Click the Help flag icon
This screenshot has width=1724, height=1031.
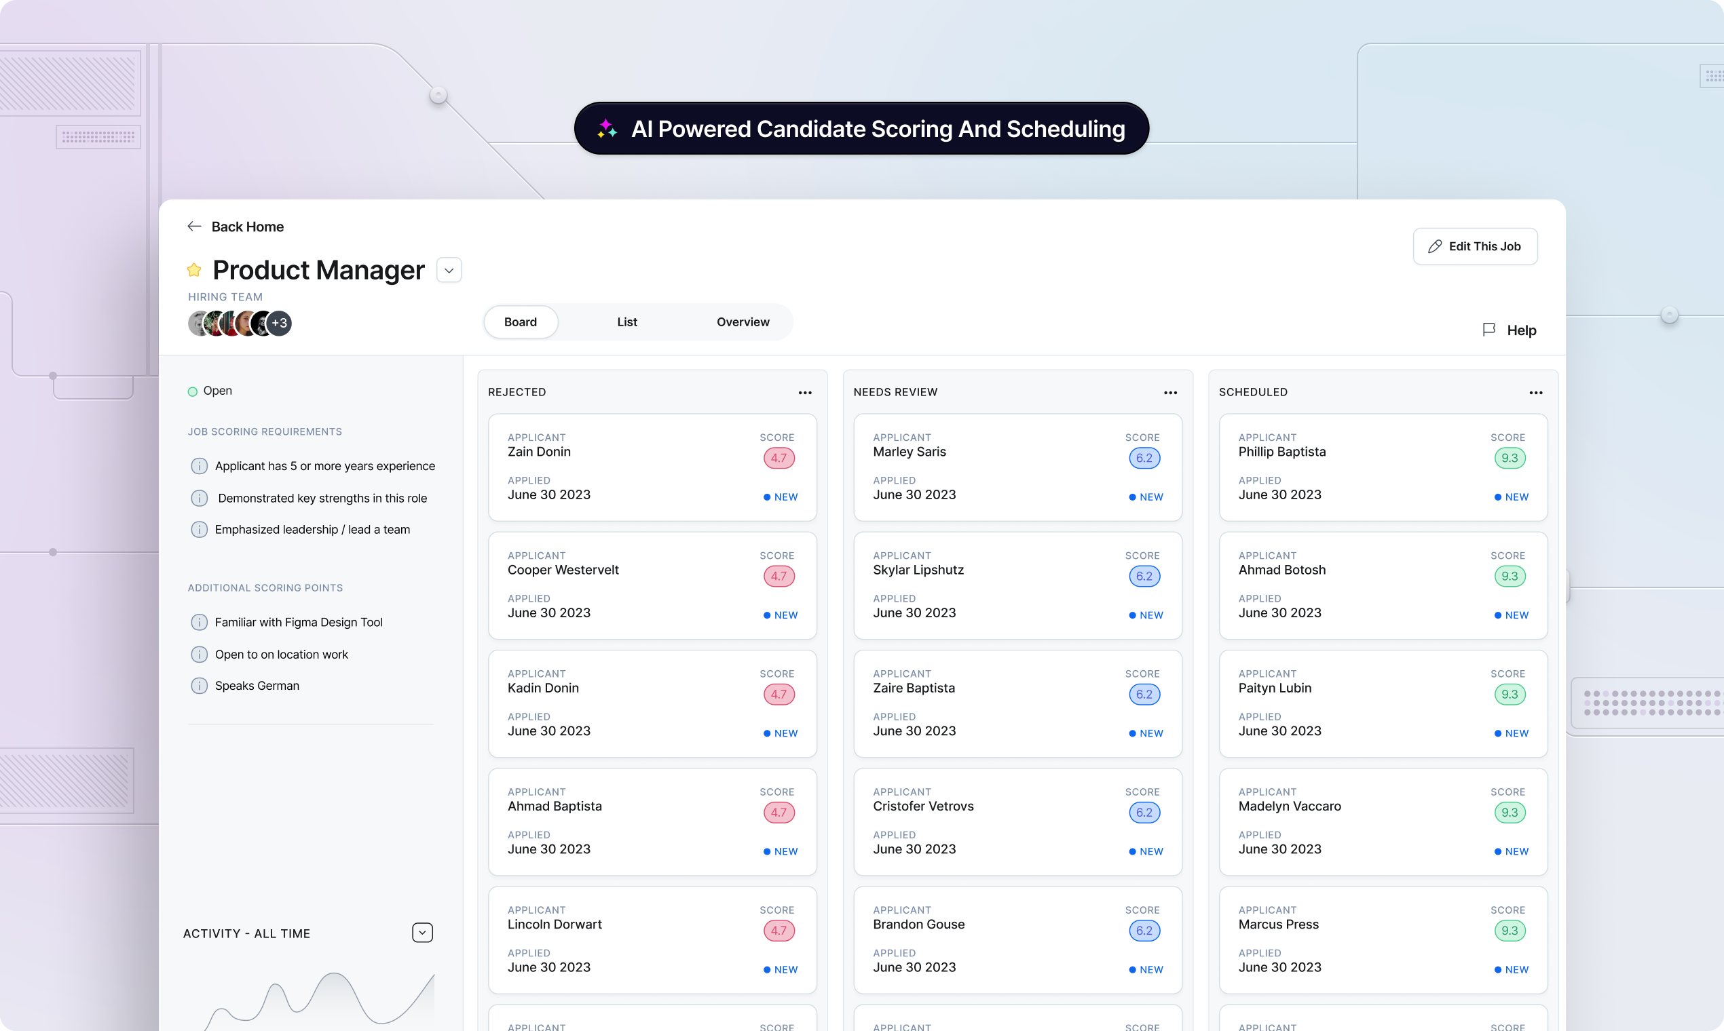(x=1488, y=329)
